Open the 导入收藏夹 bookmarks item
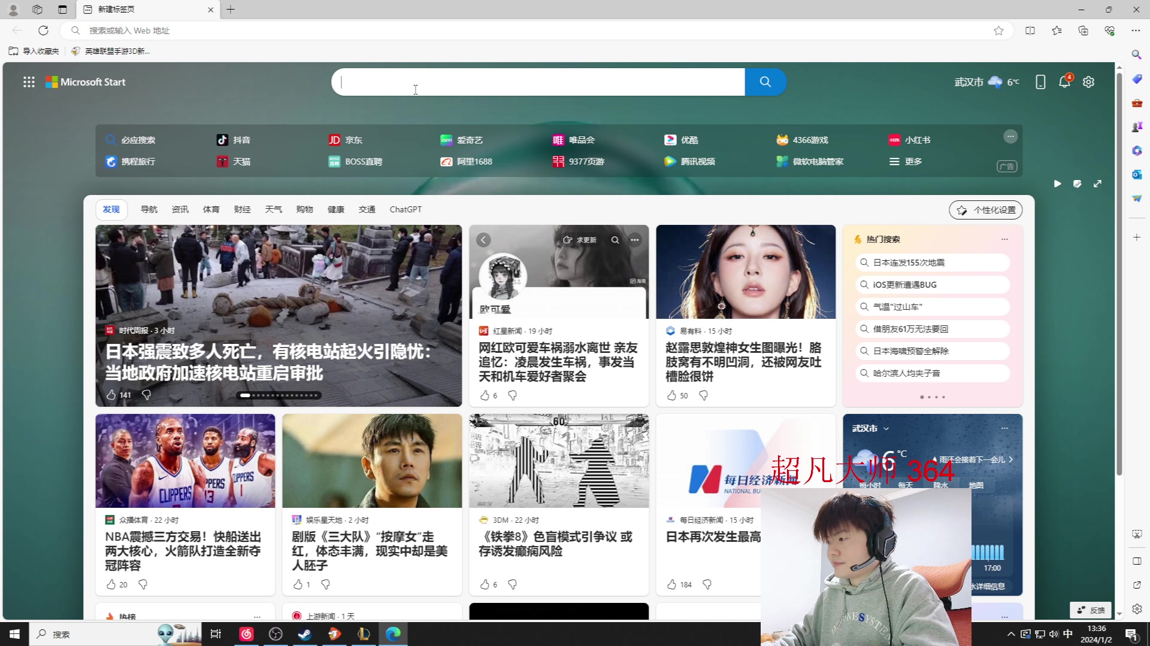 tap(34, 51)
